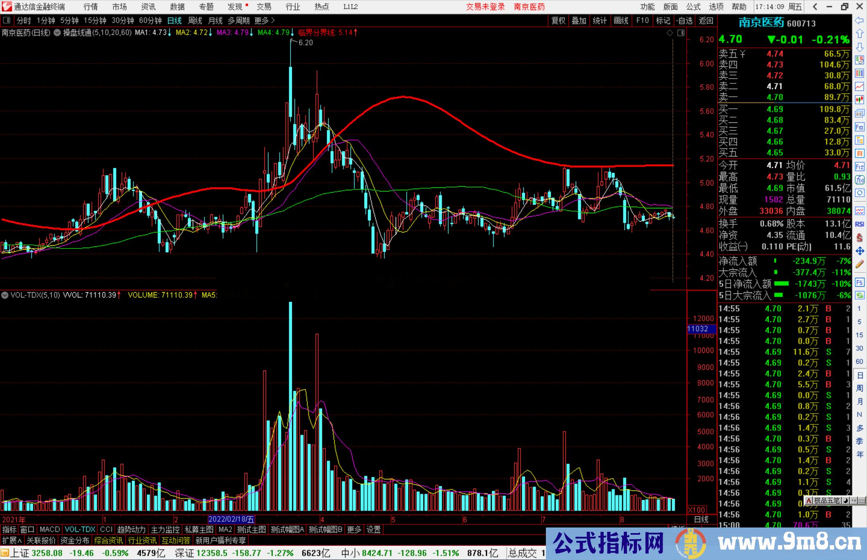Click the F12 sidebar icon
Viewport: 867px width, 560px height.
click(859, 167)
